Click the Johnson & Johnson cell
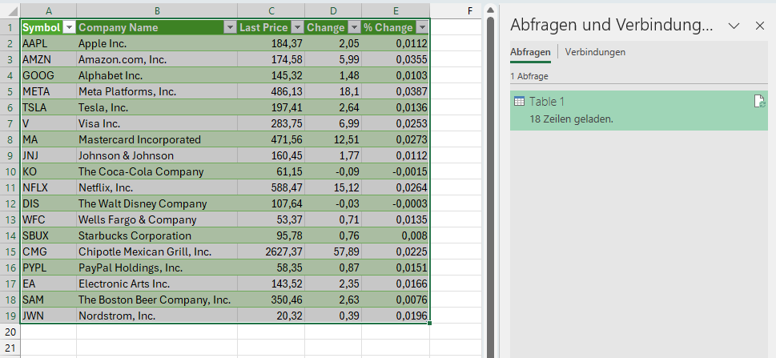Viewport: 776px width, 358px height. [x=157, y=155]
